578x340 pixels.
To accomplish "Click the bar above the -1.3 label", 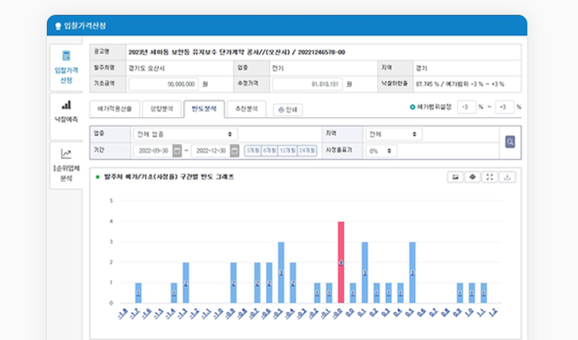I will tap(186, 282).
